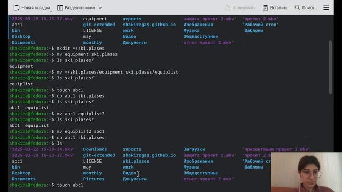Click the 'ski.plases' directory in bottom listing
The height and width of the screenshot is (192, 342).
point(136,161)
